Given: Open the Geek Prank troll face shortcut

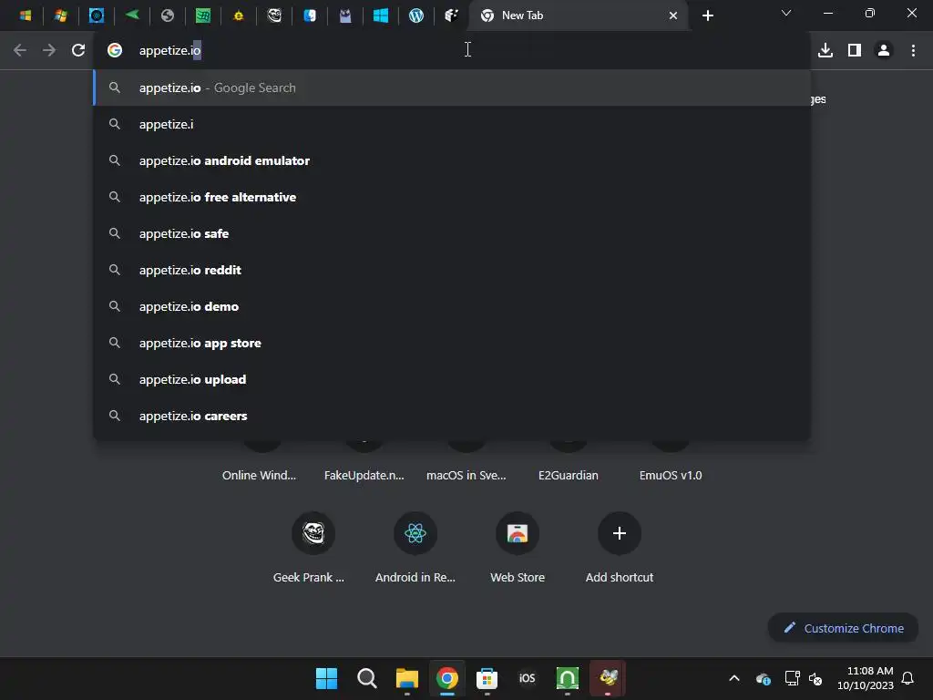Looking at the screenshot, I should (313, 532).
